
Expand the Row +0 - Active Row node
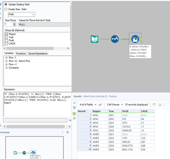pyautogui.click(x=6, y=61)
